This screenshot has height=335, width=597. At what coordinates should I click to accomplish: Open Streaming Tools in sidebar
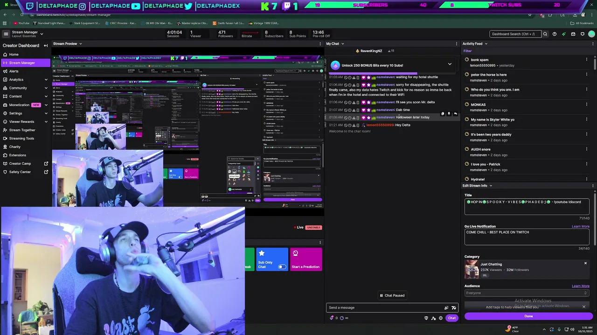click(x=25, y=138)
